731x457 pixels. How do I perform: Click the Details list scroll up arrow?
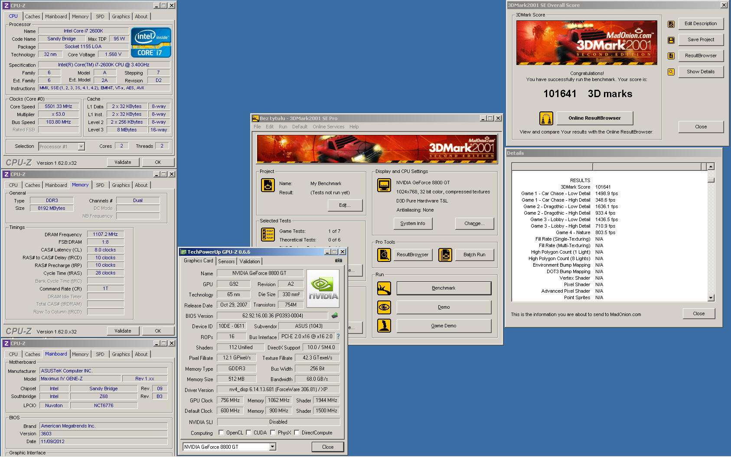711,166
